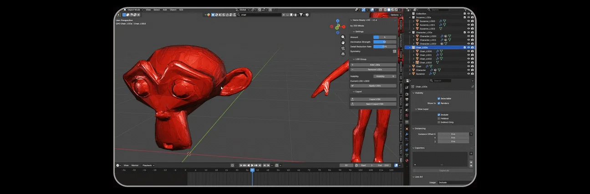The height and width of the screenshot is (194, 590).
Task: Adjust the Amount slider
Action: click(385, 37)
